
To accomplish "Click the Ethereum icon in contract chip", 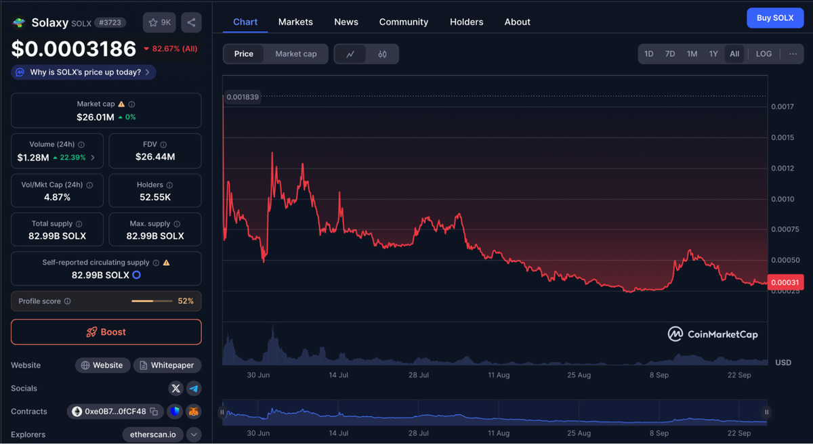I will pyautogui.click(x=77, y=412).
